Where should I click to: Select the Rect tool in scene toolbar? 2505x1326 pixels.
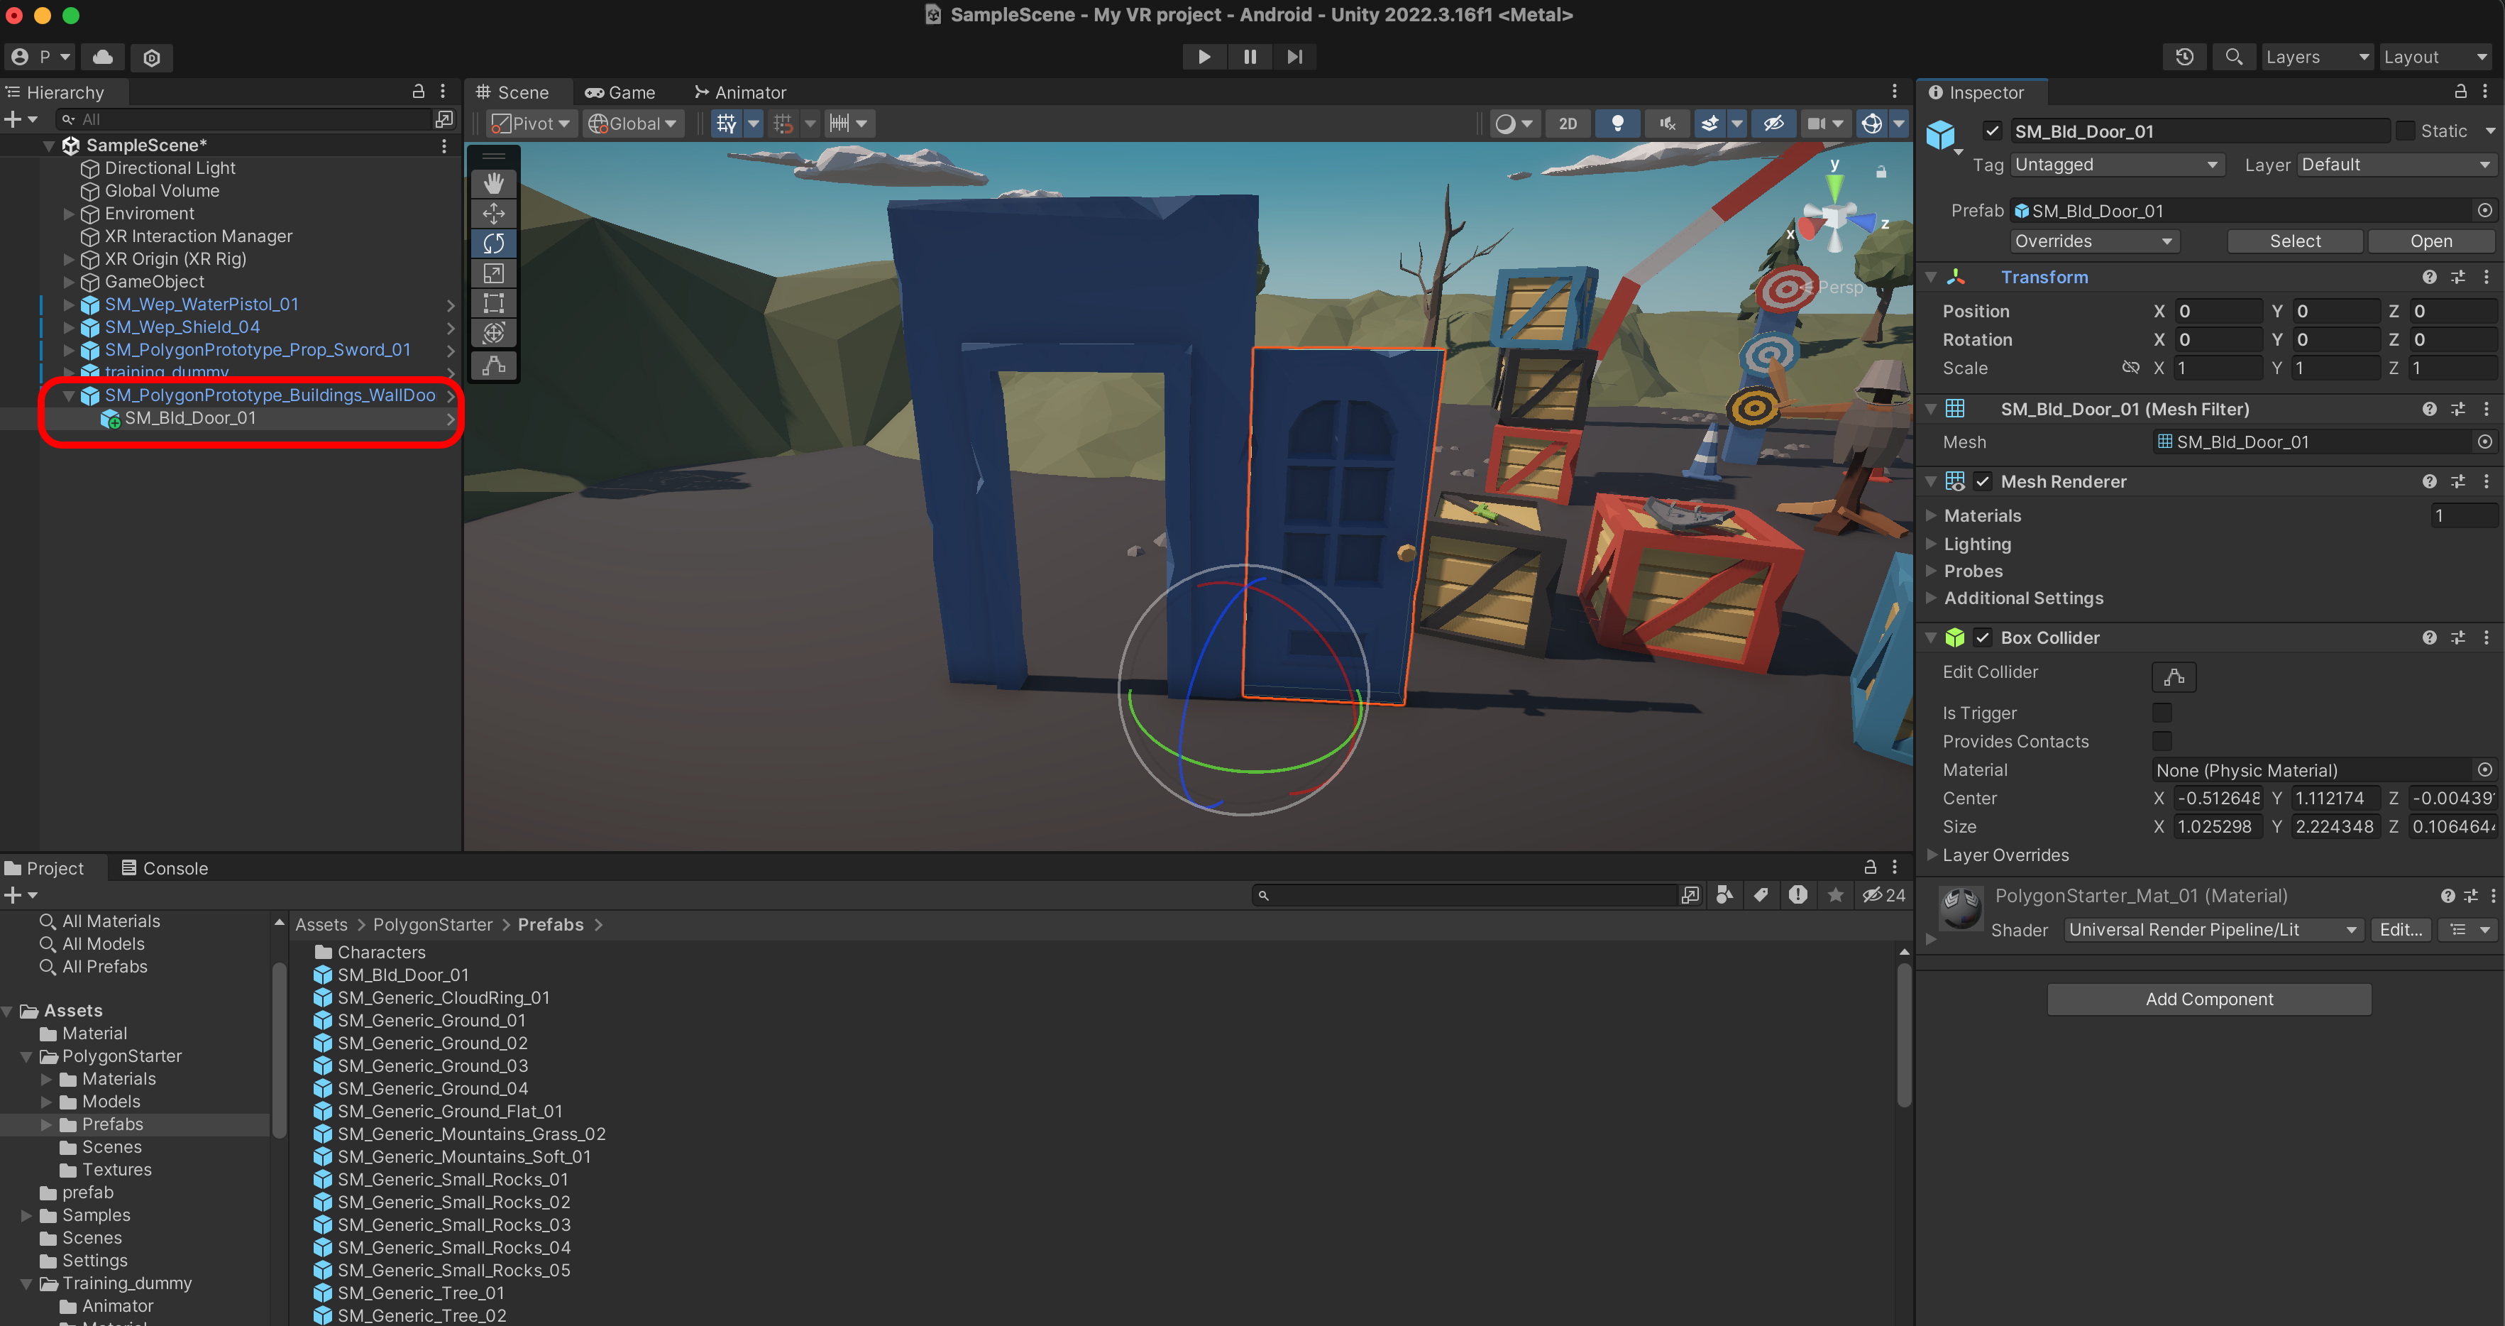[493, 304]
